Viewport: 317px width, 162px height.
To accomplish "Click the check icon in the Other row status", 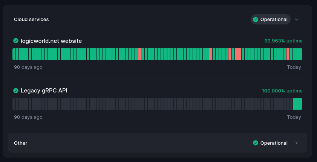I will point(256,143).
